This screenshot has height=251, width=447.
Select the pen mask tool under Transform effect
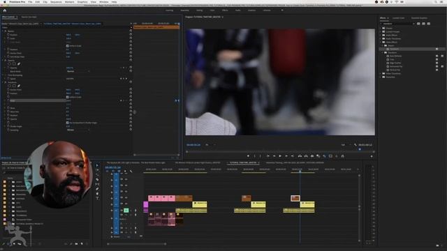tap(19, 86)
